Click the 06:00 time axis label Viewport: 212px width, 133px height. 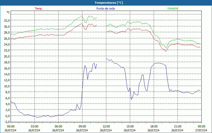(x=58, y=127)
